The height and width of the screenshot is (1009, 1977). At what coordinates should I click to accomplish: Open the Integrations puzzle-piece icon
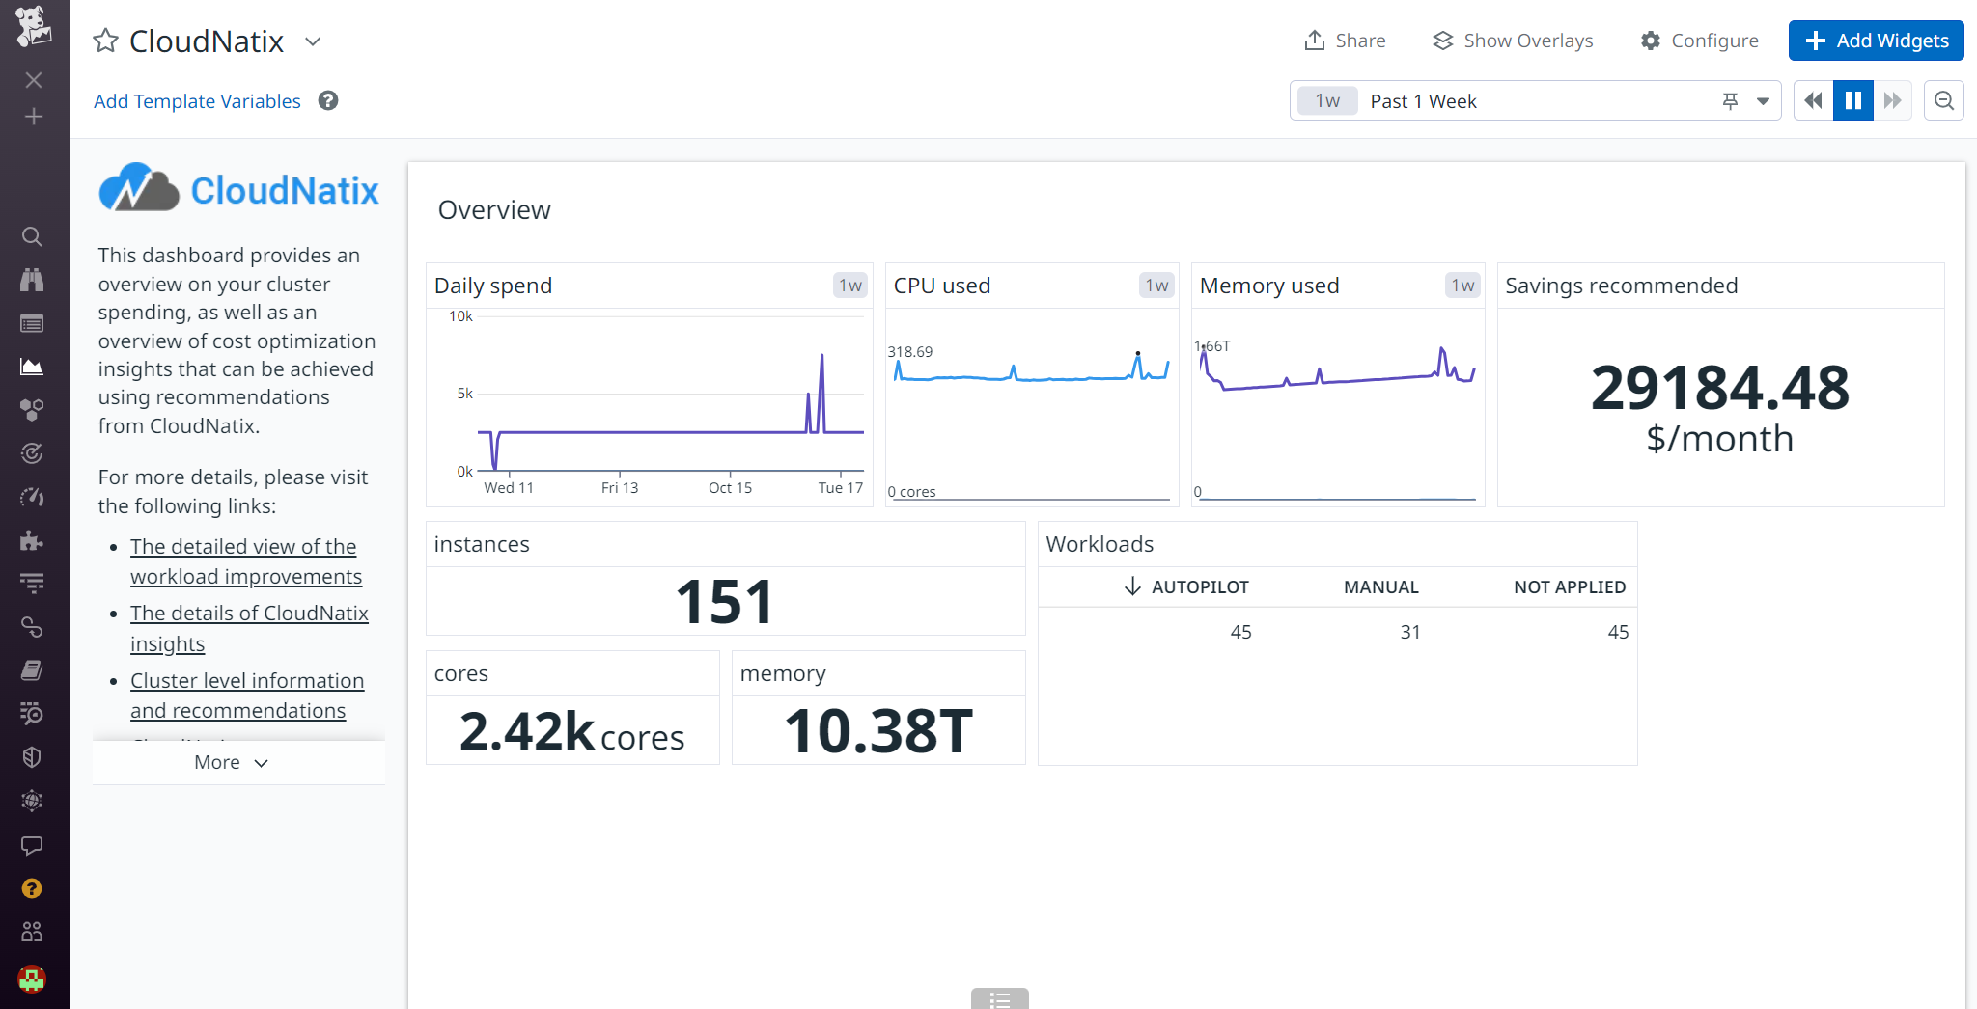pos(33,539)
